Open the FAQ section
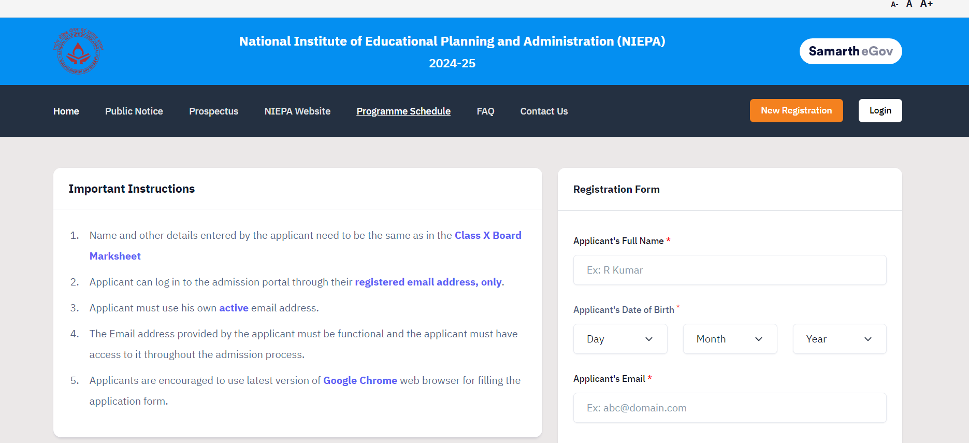 point(485,111)
